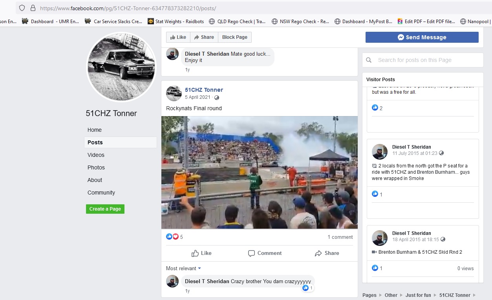Open Diesel T Sheridan 18 April 2015 post author
The image size is (492, 300).
412,233
